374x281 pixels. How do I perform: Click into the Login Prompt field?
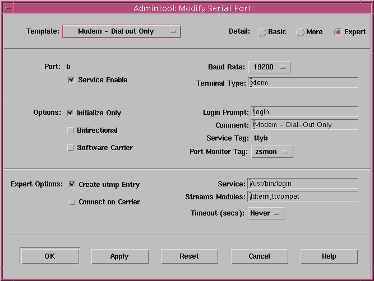(x=304, y=113)
